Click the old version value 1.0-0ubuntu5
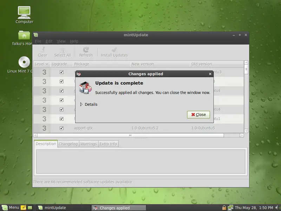The height and width of the screenshot is (211, 281). pos(203,128)
